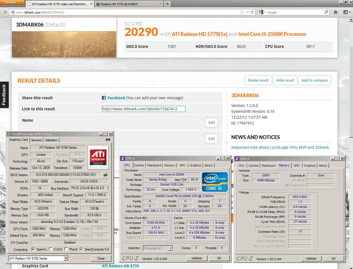Go back with the browser back arrow
The height and width of the screenshot is (269, 353).
click(x=5, y=12)
